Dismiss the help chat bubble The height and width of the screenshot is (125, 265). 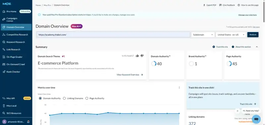click(x=238, y=111)
